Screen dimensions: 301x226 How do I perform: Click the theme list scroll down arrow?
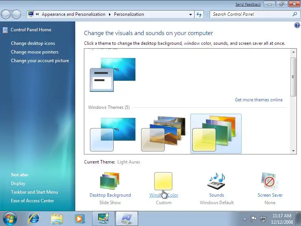coord(293,151)
